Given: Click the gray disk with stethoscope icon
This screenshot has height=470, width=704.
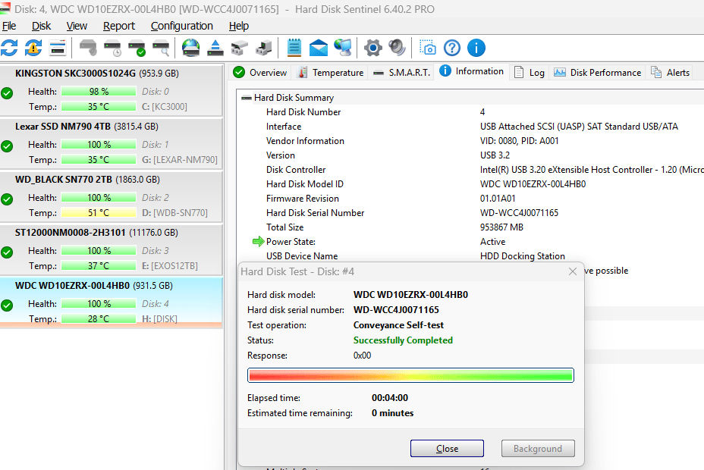Looking at the screenshot, I should (88, 48).
